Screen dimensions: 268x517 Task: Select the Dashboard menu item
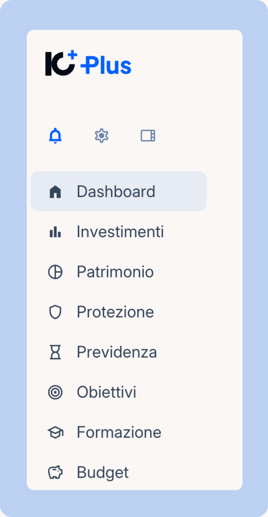(x=116, y=192)
